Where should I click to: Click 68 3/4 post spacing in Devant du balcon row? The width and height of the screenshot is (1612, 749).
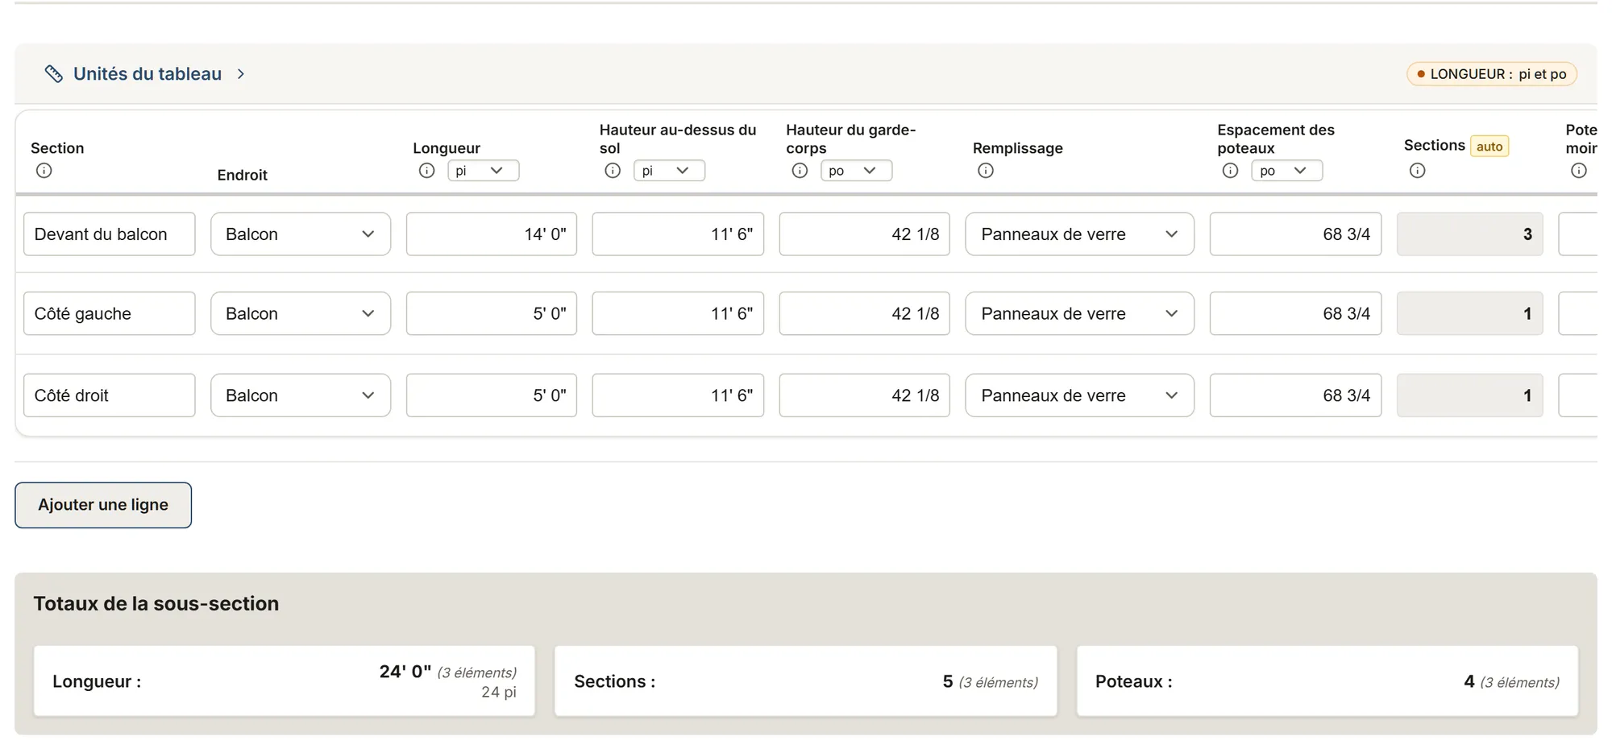pyautogui.click(x=1296, y=234)
